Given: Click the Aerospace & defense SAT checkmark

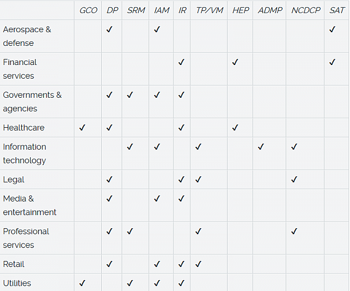Looking at the screenshot, I should pyautogui.click(x=332, y=29).
